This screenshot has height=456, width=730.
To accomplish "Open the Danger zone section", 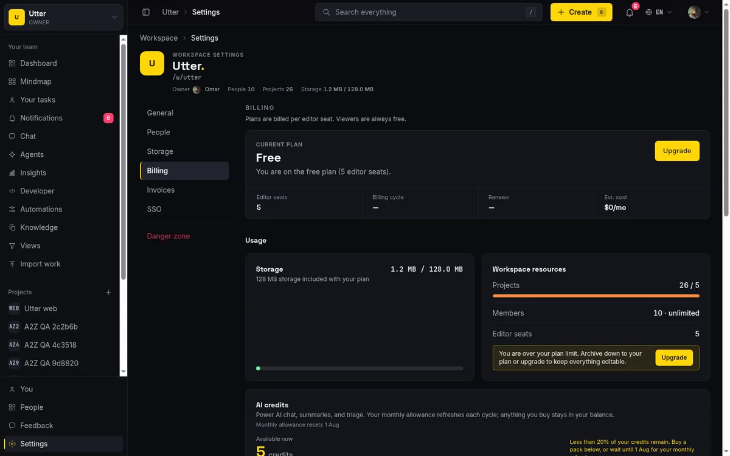I will [x=184, y=236].
